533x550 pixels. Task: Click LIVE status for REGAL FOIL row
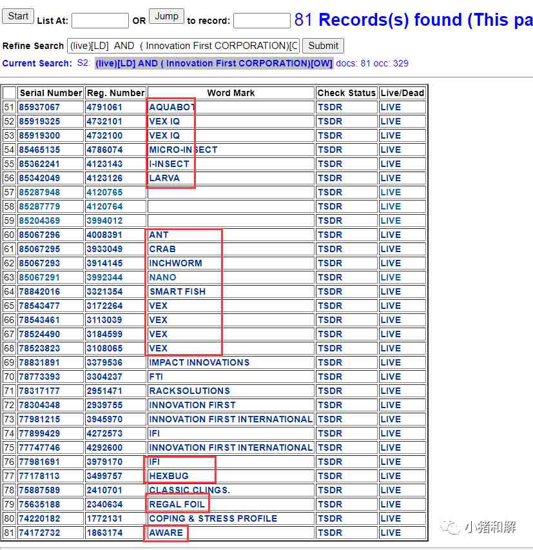click(x=391, y=504)
